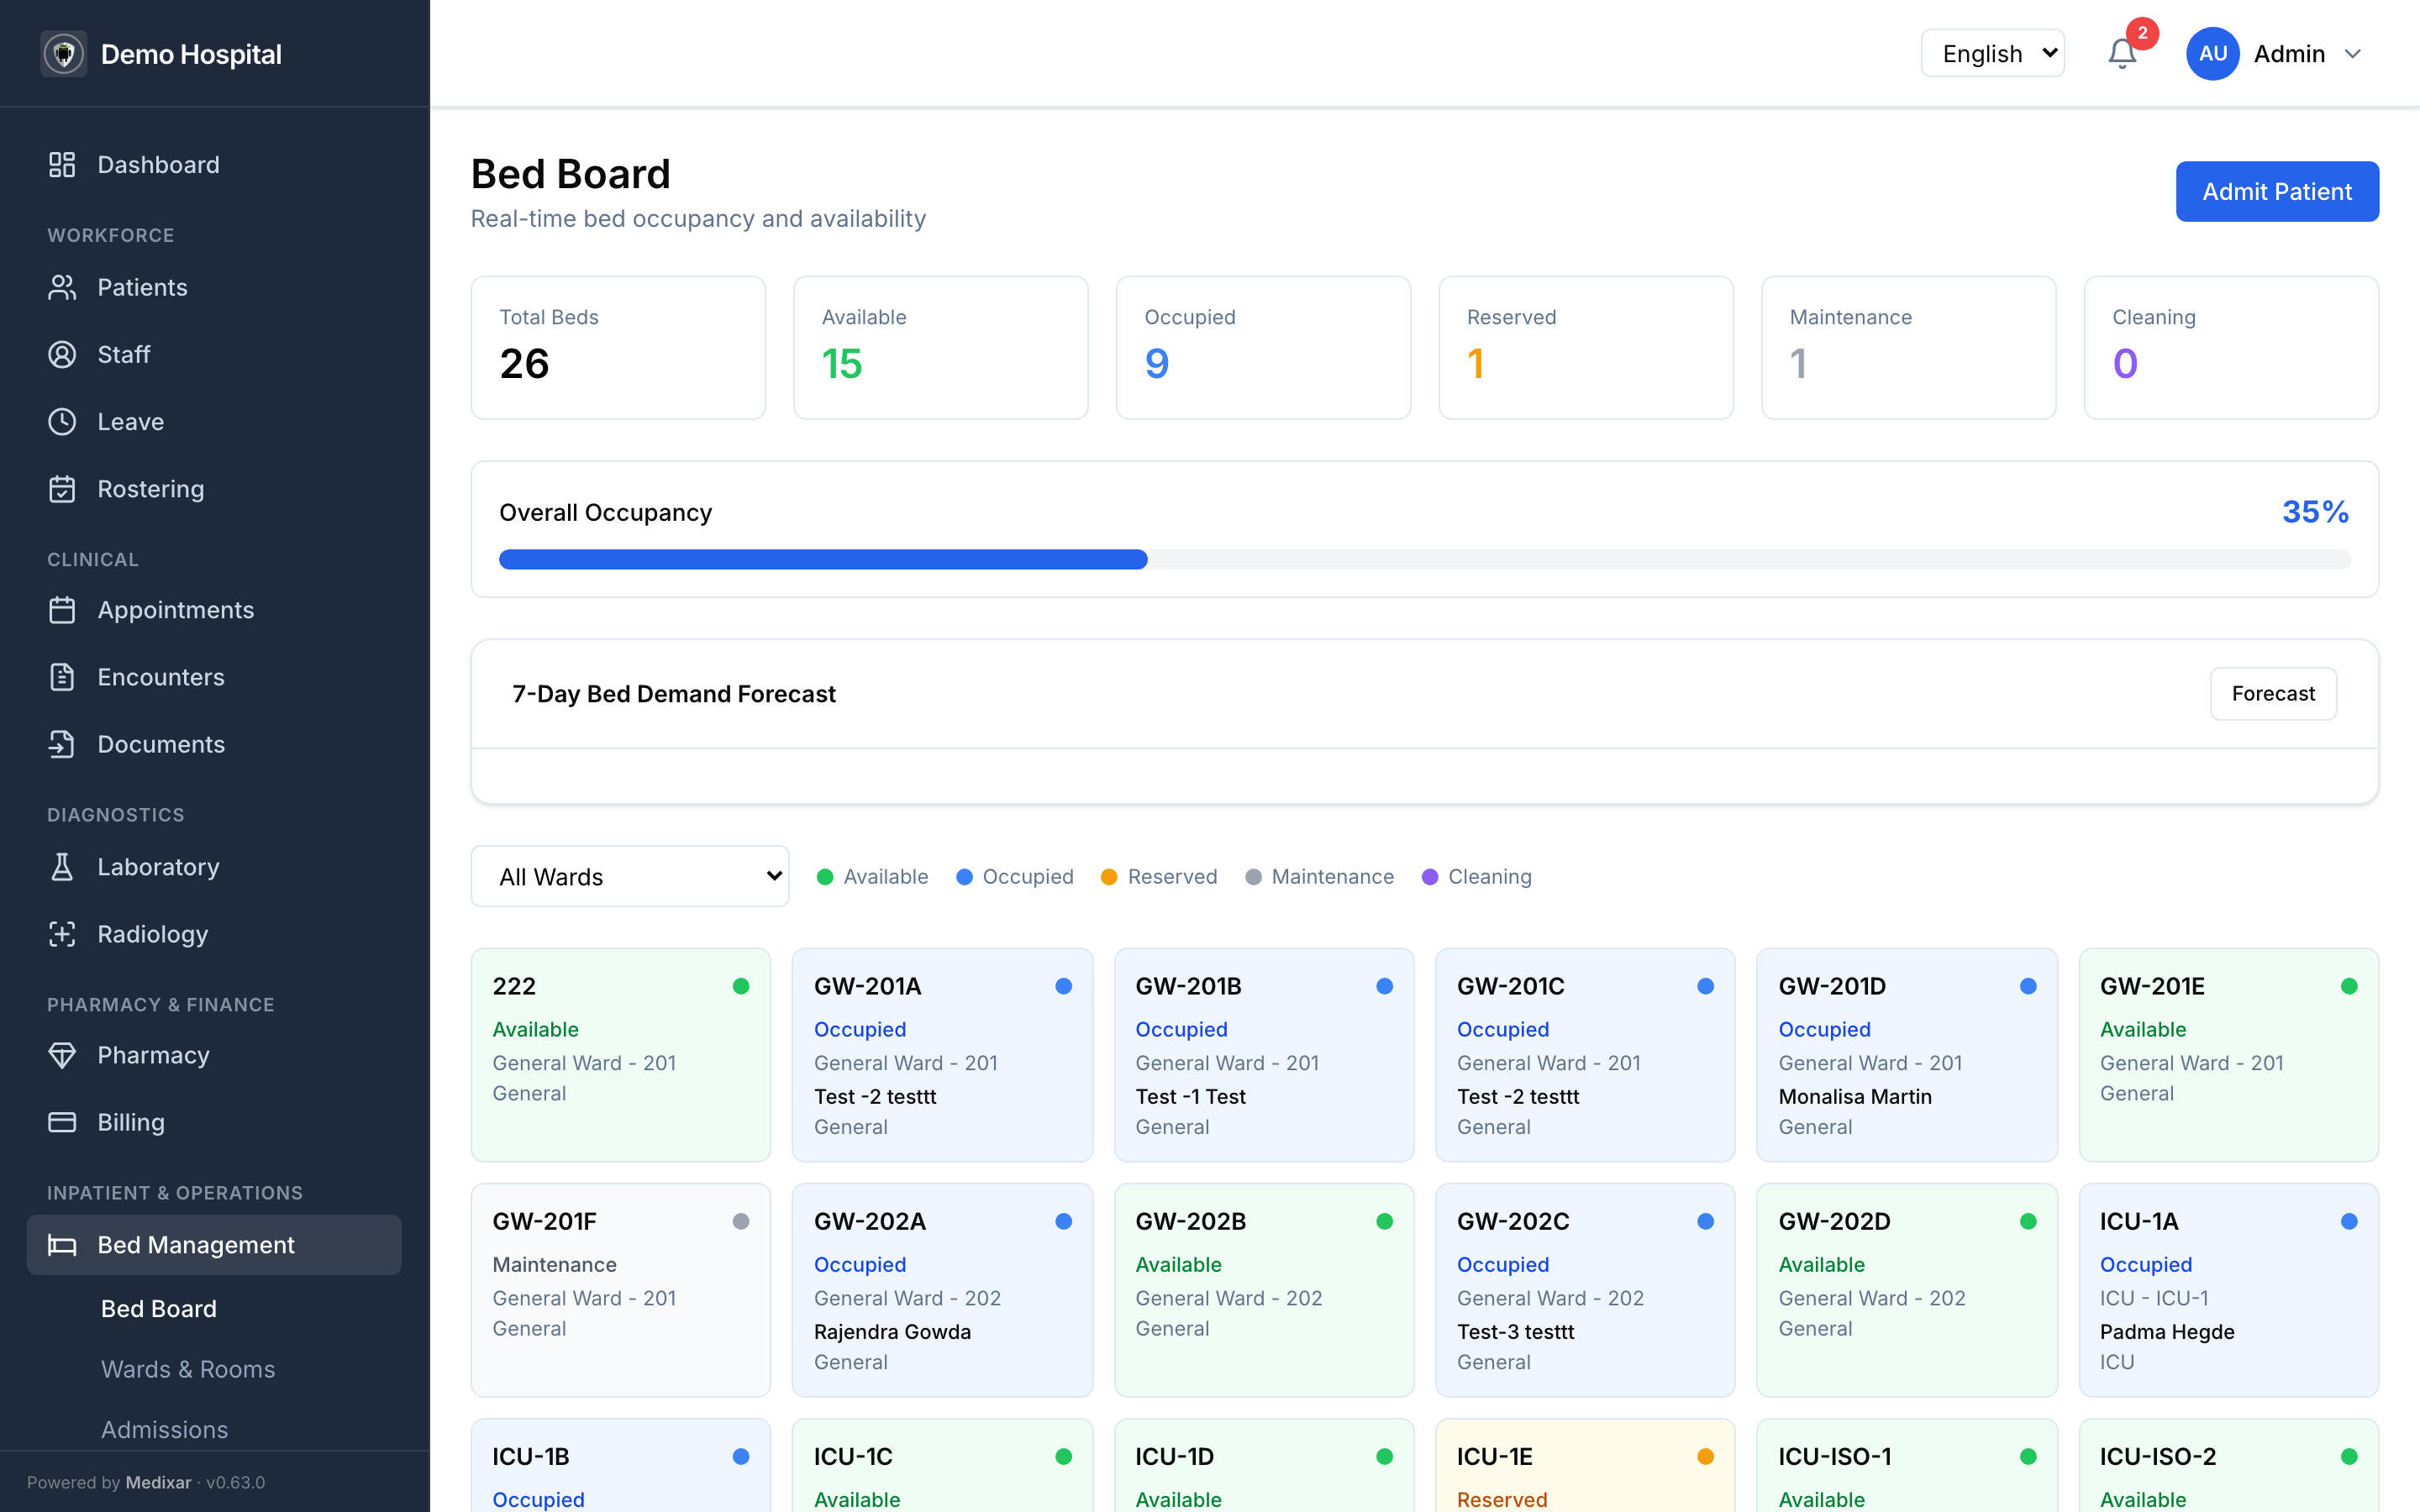Open the All Wards filter dropdown

[630, 876]
